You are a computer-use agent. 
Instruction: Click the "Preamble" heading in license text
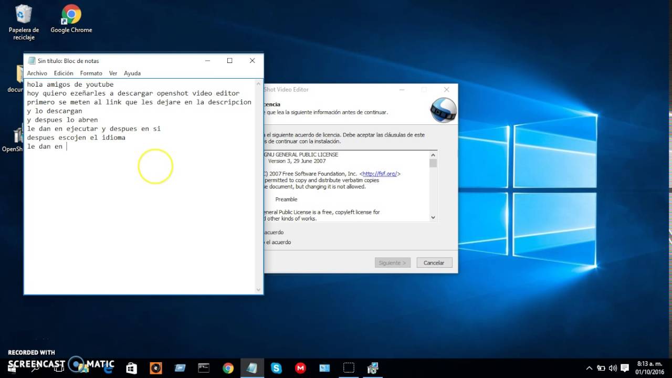pos(286,199)
